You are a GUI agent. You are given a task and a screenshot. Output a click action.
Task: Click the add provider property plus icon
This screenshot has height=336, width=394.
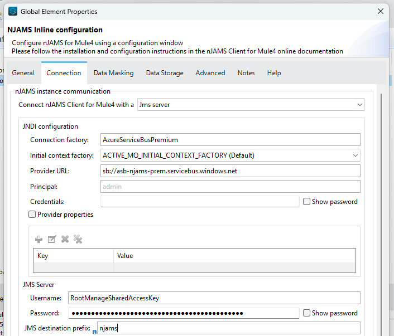[39, 239]
